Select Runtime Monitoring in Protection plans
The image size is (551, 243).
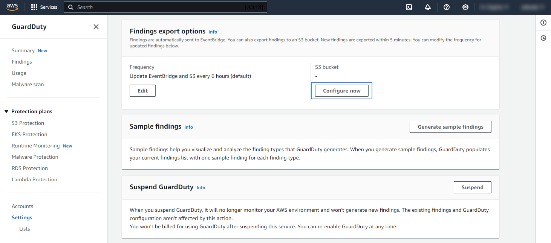(x=36, y=146)
